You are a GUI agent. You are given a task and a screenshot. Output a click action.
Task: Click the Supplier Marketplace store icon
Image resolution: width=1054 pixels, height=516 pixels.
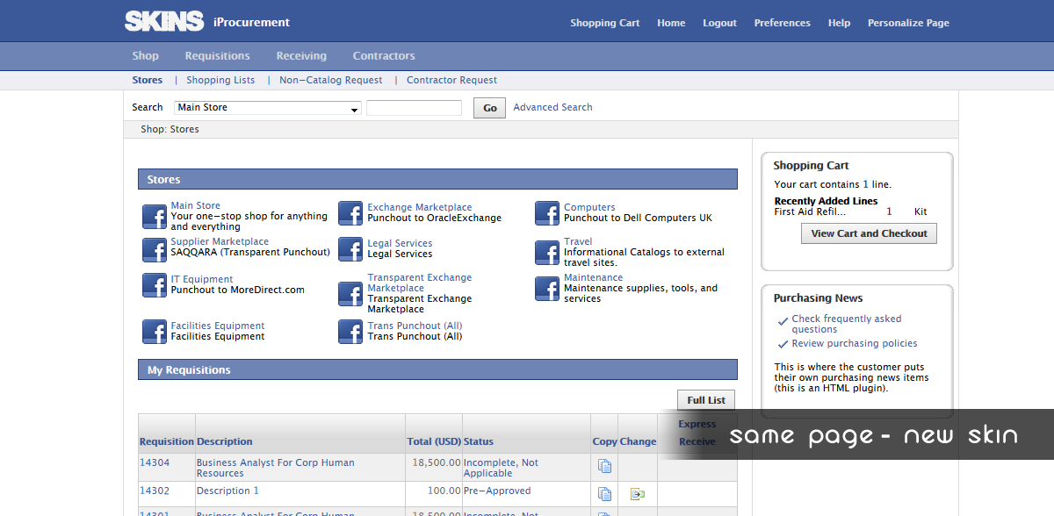pyautogui.click(x=155, y=250)
